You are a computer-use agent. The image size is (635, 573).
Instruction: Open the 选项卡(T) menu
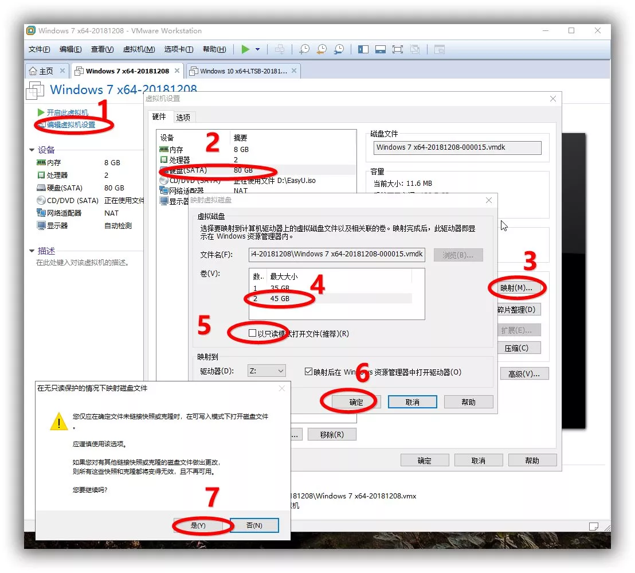[179, 49]
